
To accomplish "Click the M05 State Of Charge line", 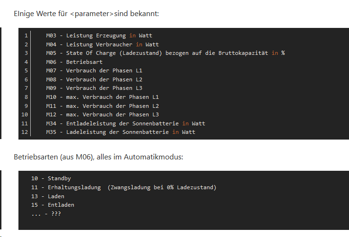I will (x=166, y=53).
